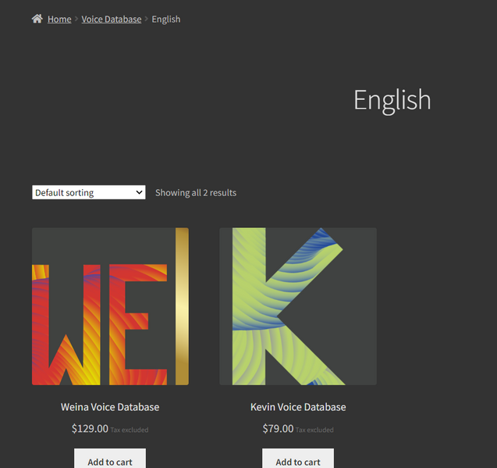Open the Voice Database breadcrumb link
The image size is (497, 468).
(112, 19)
